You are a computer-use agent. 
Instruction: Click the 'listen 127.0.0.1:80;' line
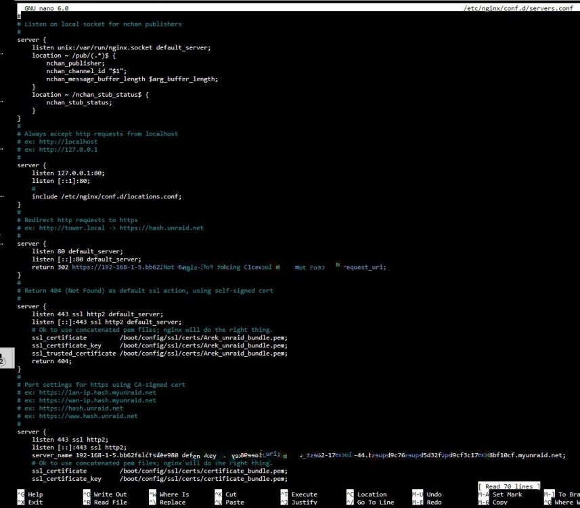[x=68, y=173]
